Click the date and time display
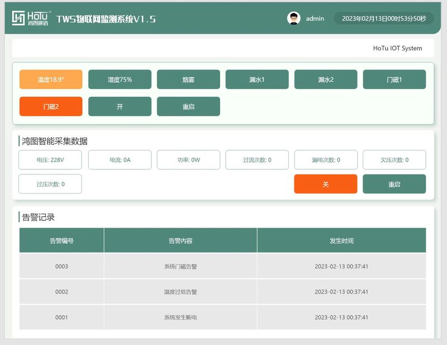The image size is (447, 345). pyautogui.click(x=384, y=18)
